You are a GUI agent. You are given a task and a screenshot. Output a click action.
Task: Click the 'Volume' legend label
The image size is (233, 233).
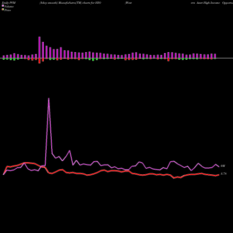9,7
